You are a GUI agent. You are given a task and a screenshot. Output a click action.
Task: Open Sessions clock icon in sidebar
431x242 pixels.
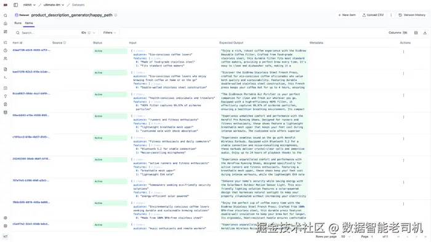[5, 50]
